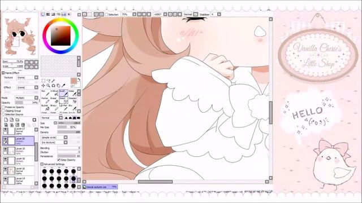
Task: Adjust the Persistence slider
Action: click(69, 156)
